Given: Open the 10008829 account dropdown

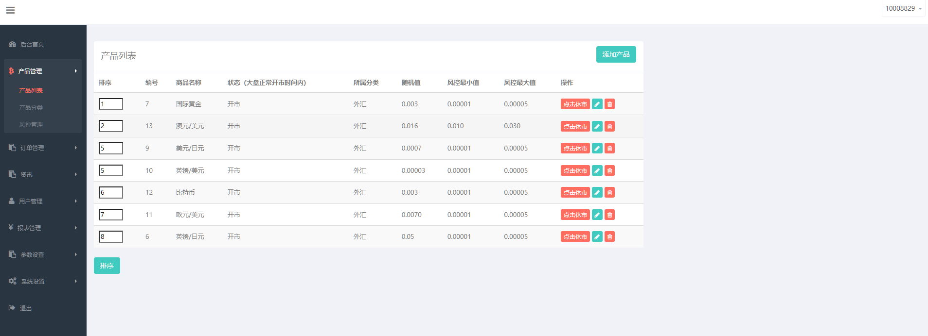Looking at the screenshot, I should coord(903,9).
